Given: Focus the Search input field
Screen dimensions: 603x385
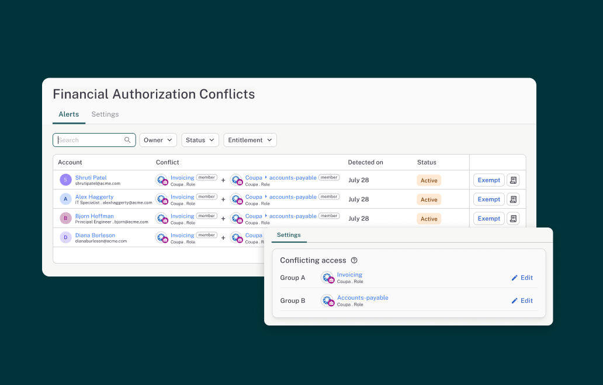Looking at the screenshot, I should click(94, 140).
